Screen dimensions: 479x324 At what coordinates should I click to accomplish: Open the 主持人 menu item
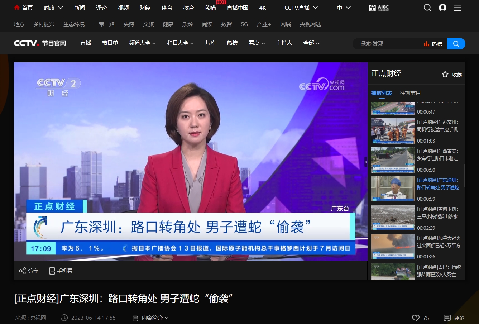[x=284, y=43]
